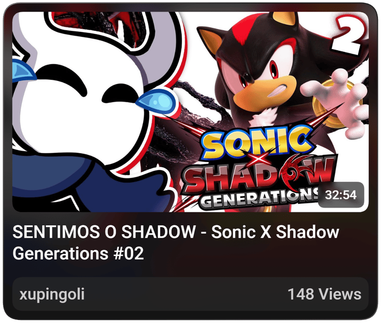This screenshot has height=323, width=381.
Task: Click the episode number 2 in thumbnail
Action: click(349, 36)
